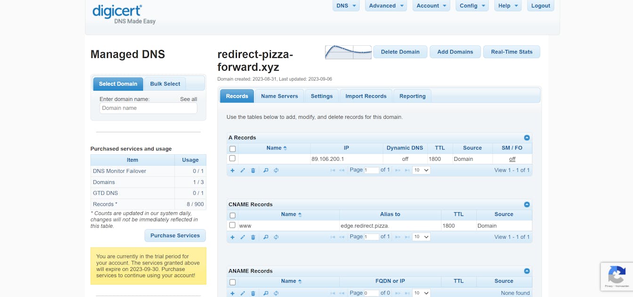633x297 pixels.
Task: Collapse the CNAME Records section
Action: tap(527, 205)
